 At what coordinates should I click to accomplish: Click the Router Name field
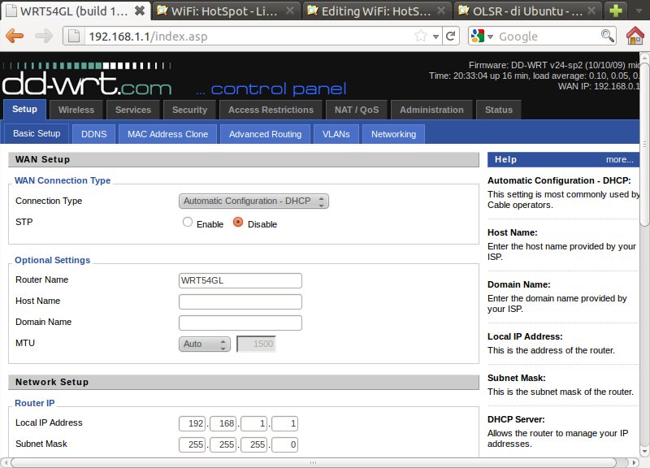pyautogui.click(x=240, y=280)
